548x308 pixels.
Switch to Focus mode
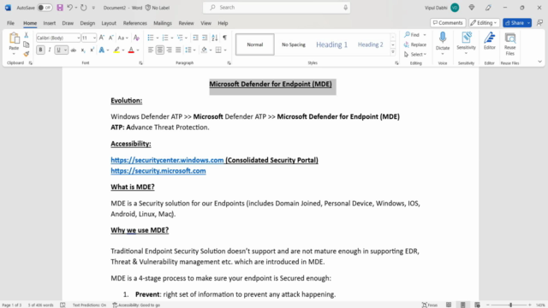[x=430, y=305]
